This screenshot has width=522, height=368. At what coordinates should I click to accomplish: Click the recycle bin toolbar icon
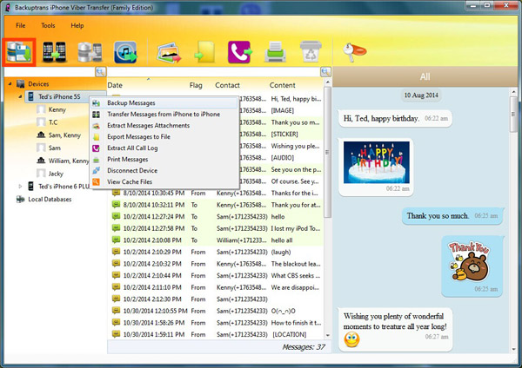[311, 52]
